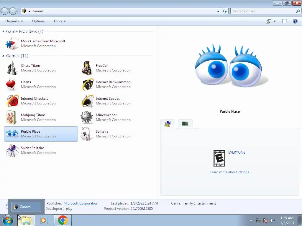Open Google Chrome from the taskbar
The height and width of the screenshot is (226, 302).
(x=63, y=220)
